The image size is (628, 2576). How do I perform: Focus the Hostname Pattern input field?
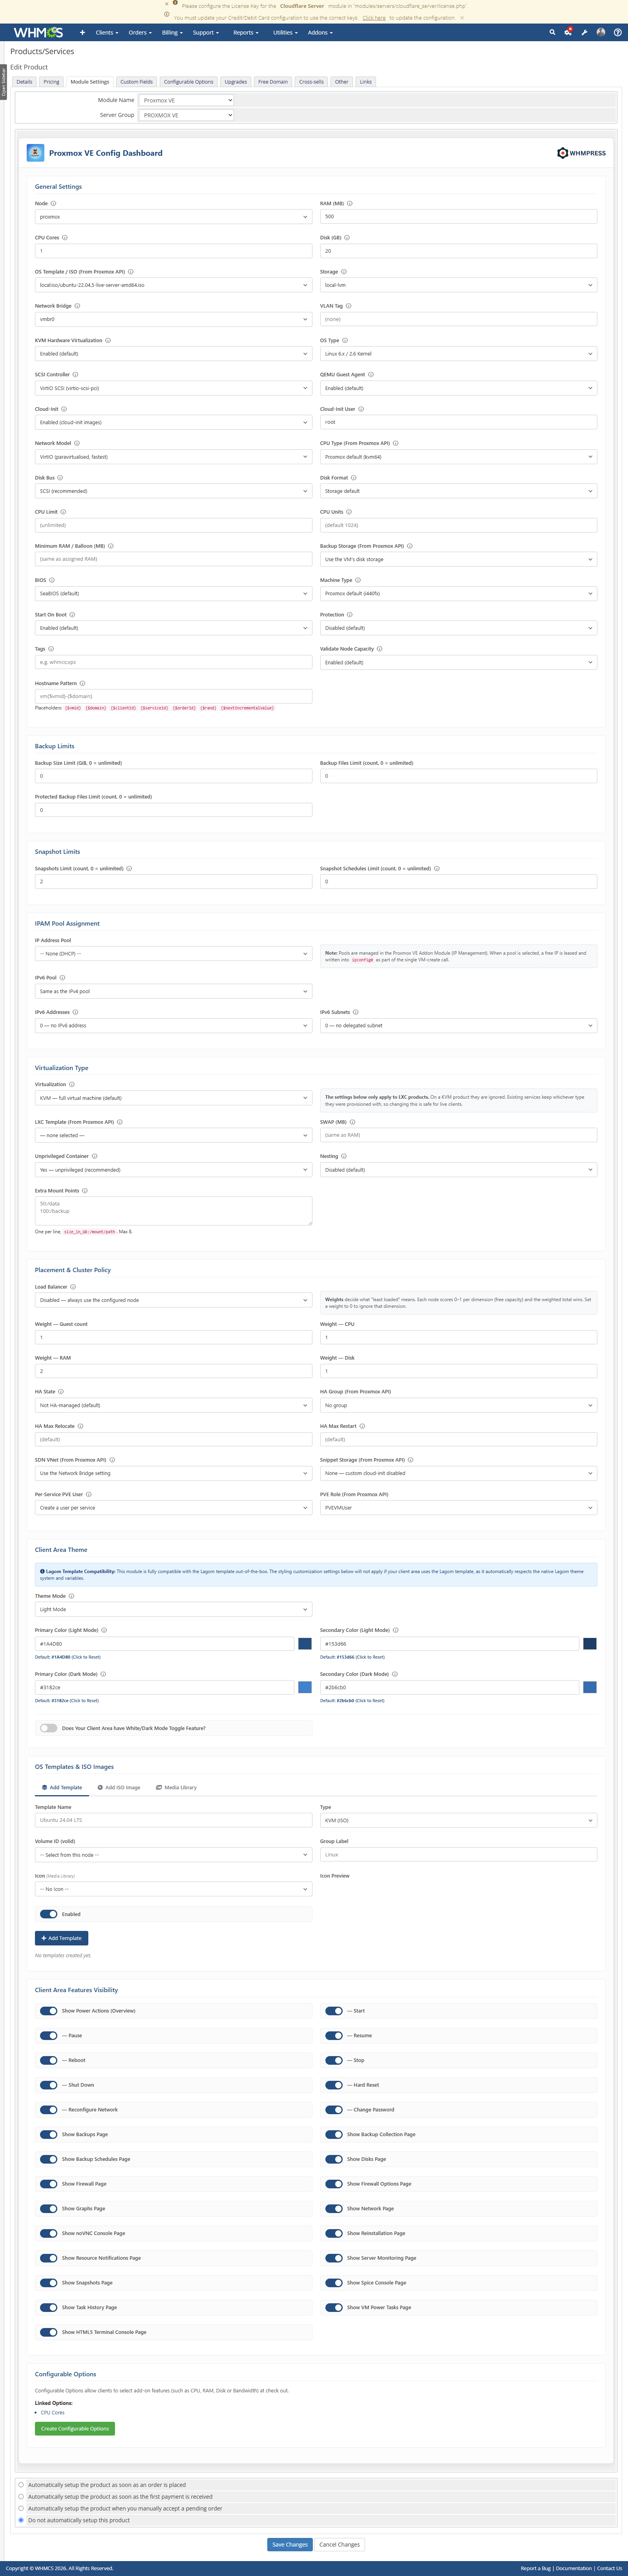tap(173, 696)
